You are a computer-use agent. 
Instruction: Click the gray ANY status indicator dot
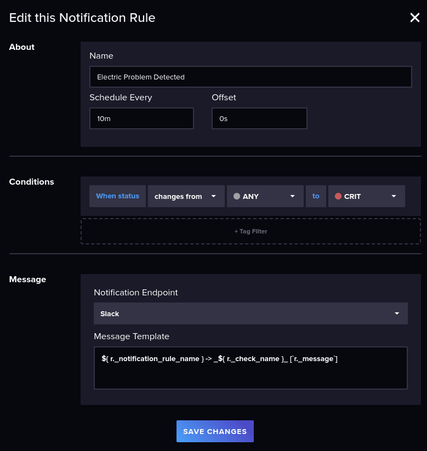tap(237, 196)
